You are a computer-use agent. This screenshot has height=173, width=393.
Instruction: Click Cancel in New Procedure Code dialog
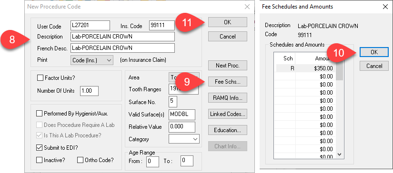coord(228,37)
